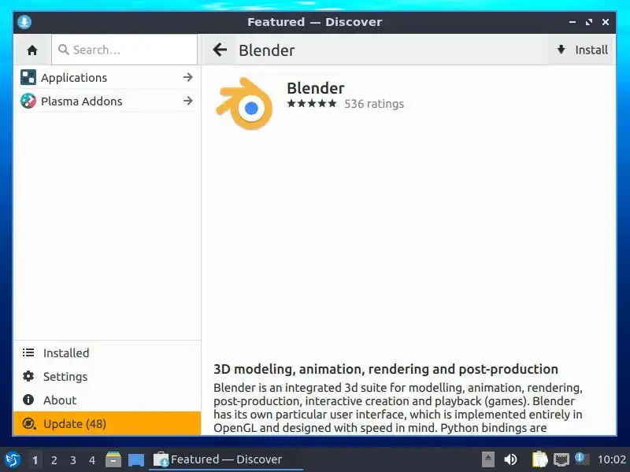Open Update (48) section
This screenshot has height=472, width=630.
pos(107,424)
